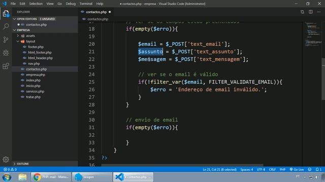The height and width of the screenshot is (182, 325).
Task: Click the PT language indicator in system tray
Action: 298,176
